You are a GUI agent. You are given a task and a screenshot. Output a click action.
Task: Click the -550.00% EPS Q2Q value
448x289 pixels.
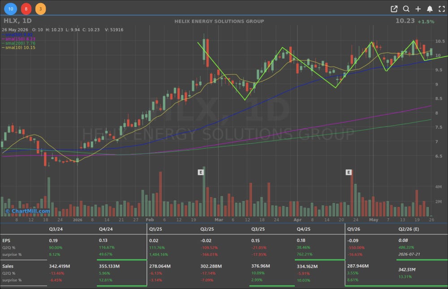356,247
